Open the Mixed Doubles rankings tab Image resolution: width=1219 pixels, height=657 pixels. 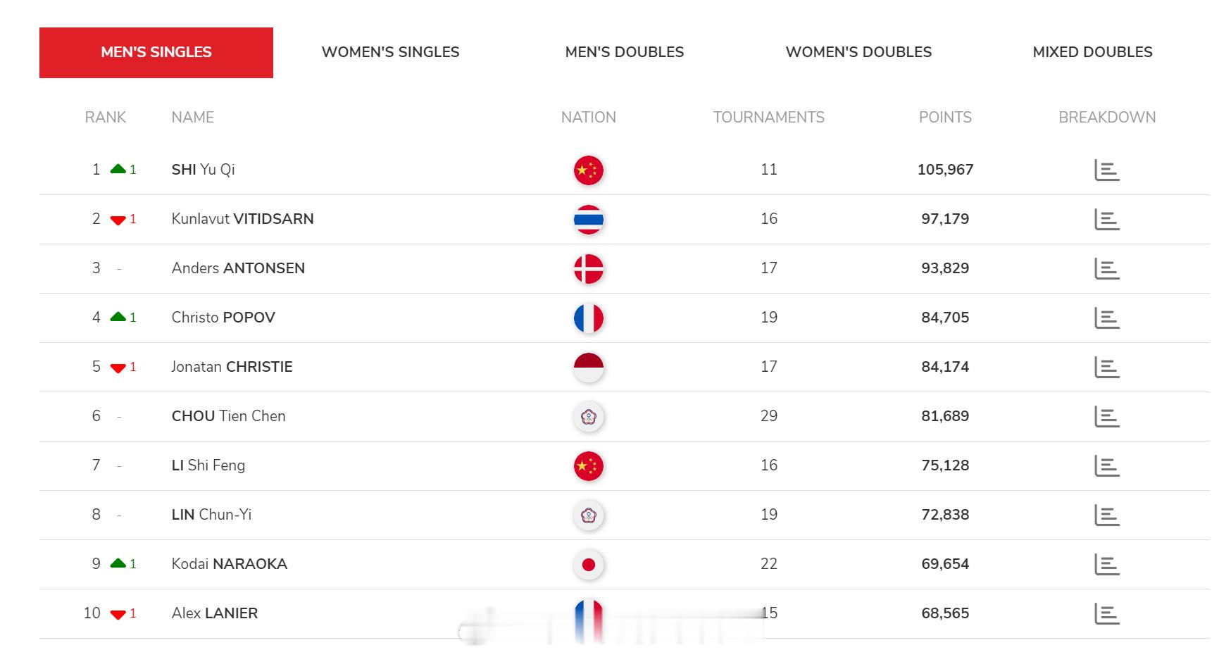(x=1092, y=52)
